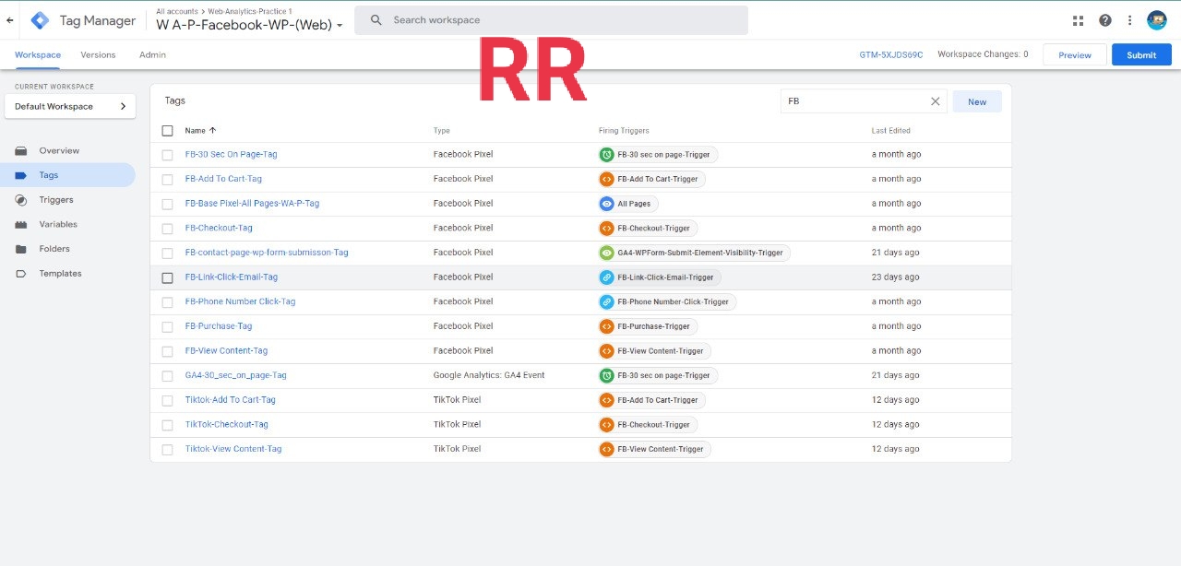Toggle the select-all checkbox in table header
The height and width of the screenshot is (566, 1181).
pos(167,131)
